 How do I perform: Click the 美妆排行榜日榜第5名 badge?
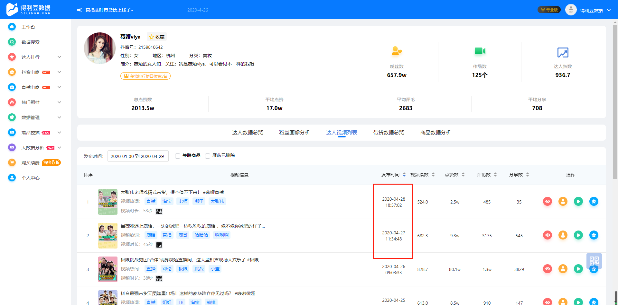click(145, 76)
